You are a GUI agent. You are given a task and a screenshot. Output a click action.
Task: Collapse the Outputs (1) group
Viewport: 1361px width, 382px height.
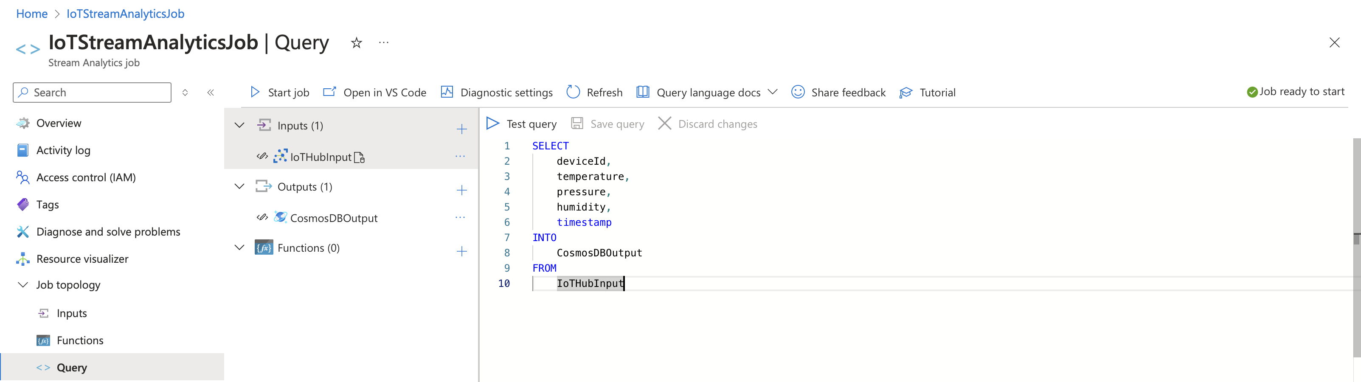[x=239, y=186]
